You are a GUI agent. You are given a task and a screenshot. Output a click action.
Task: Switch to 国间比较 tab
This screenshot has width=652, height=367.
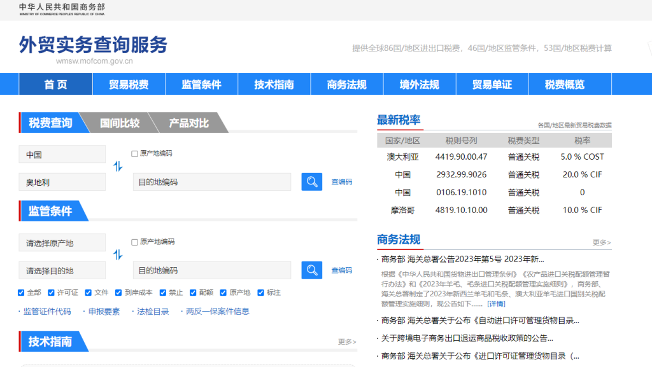click(120, 123)
